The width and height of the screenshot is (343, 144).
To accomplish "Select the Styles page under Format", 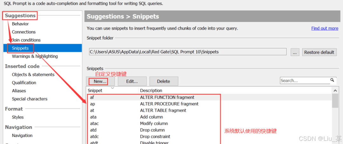I will [x=18, y=117].
